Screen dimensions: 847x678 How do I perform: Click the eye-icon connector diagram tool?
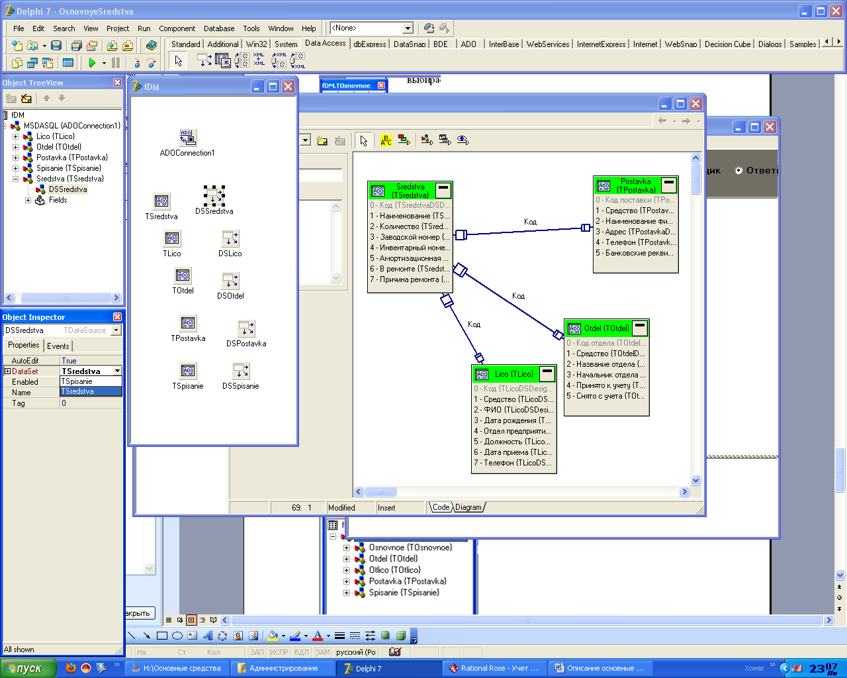pos(463,140)
